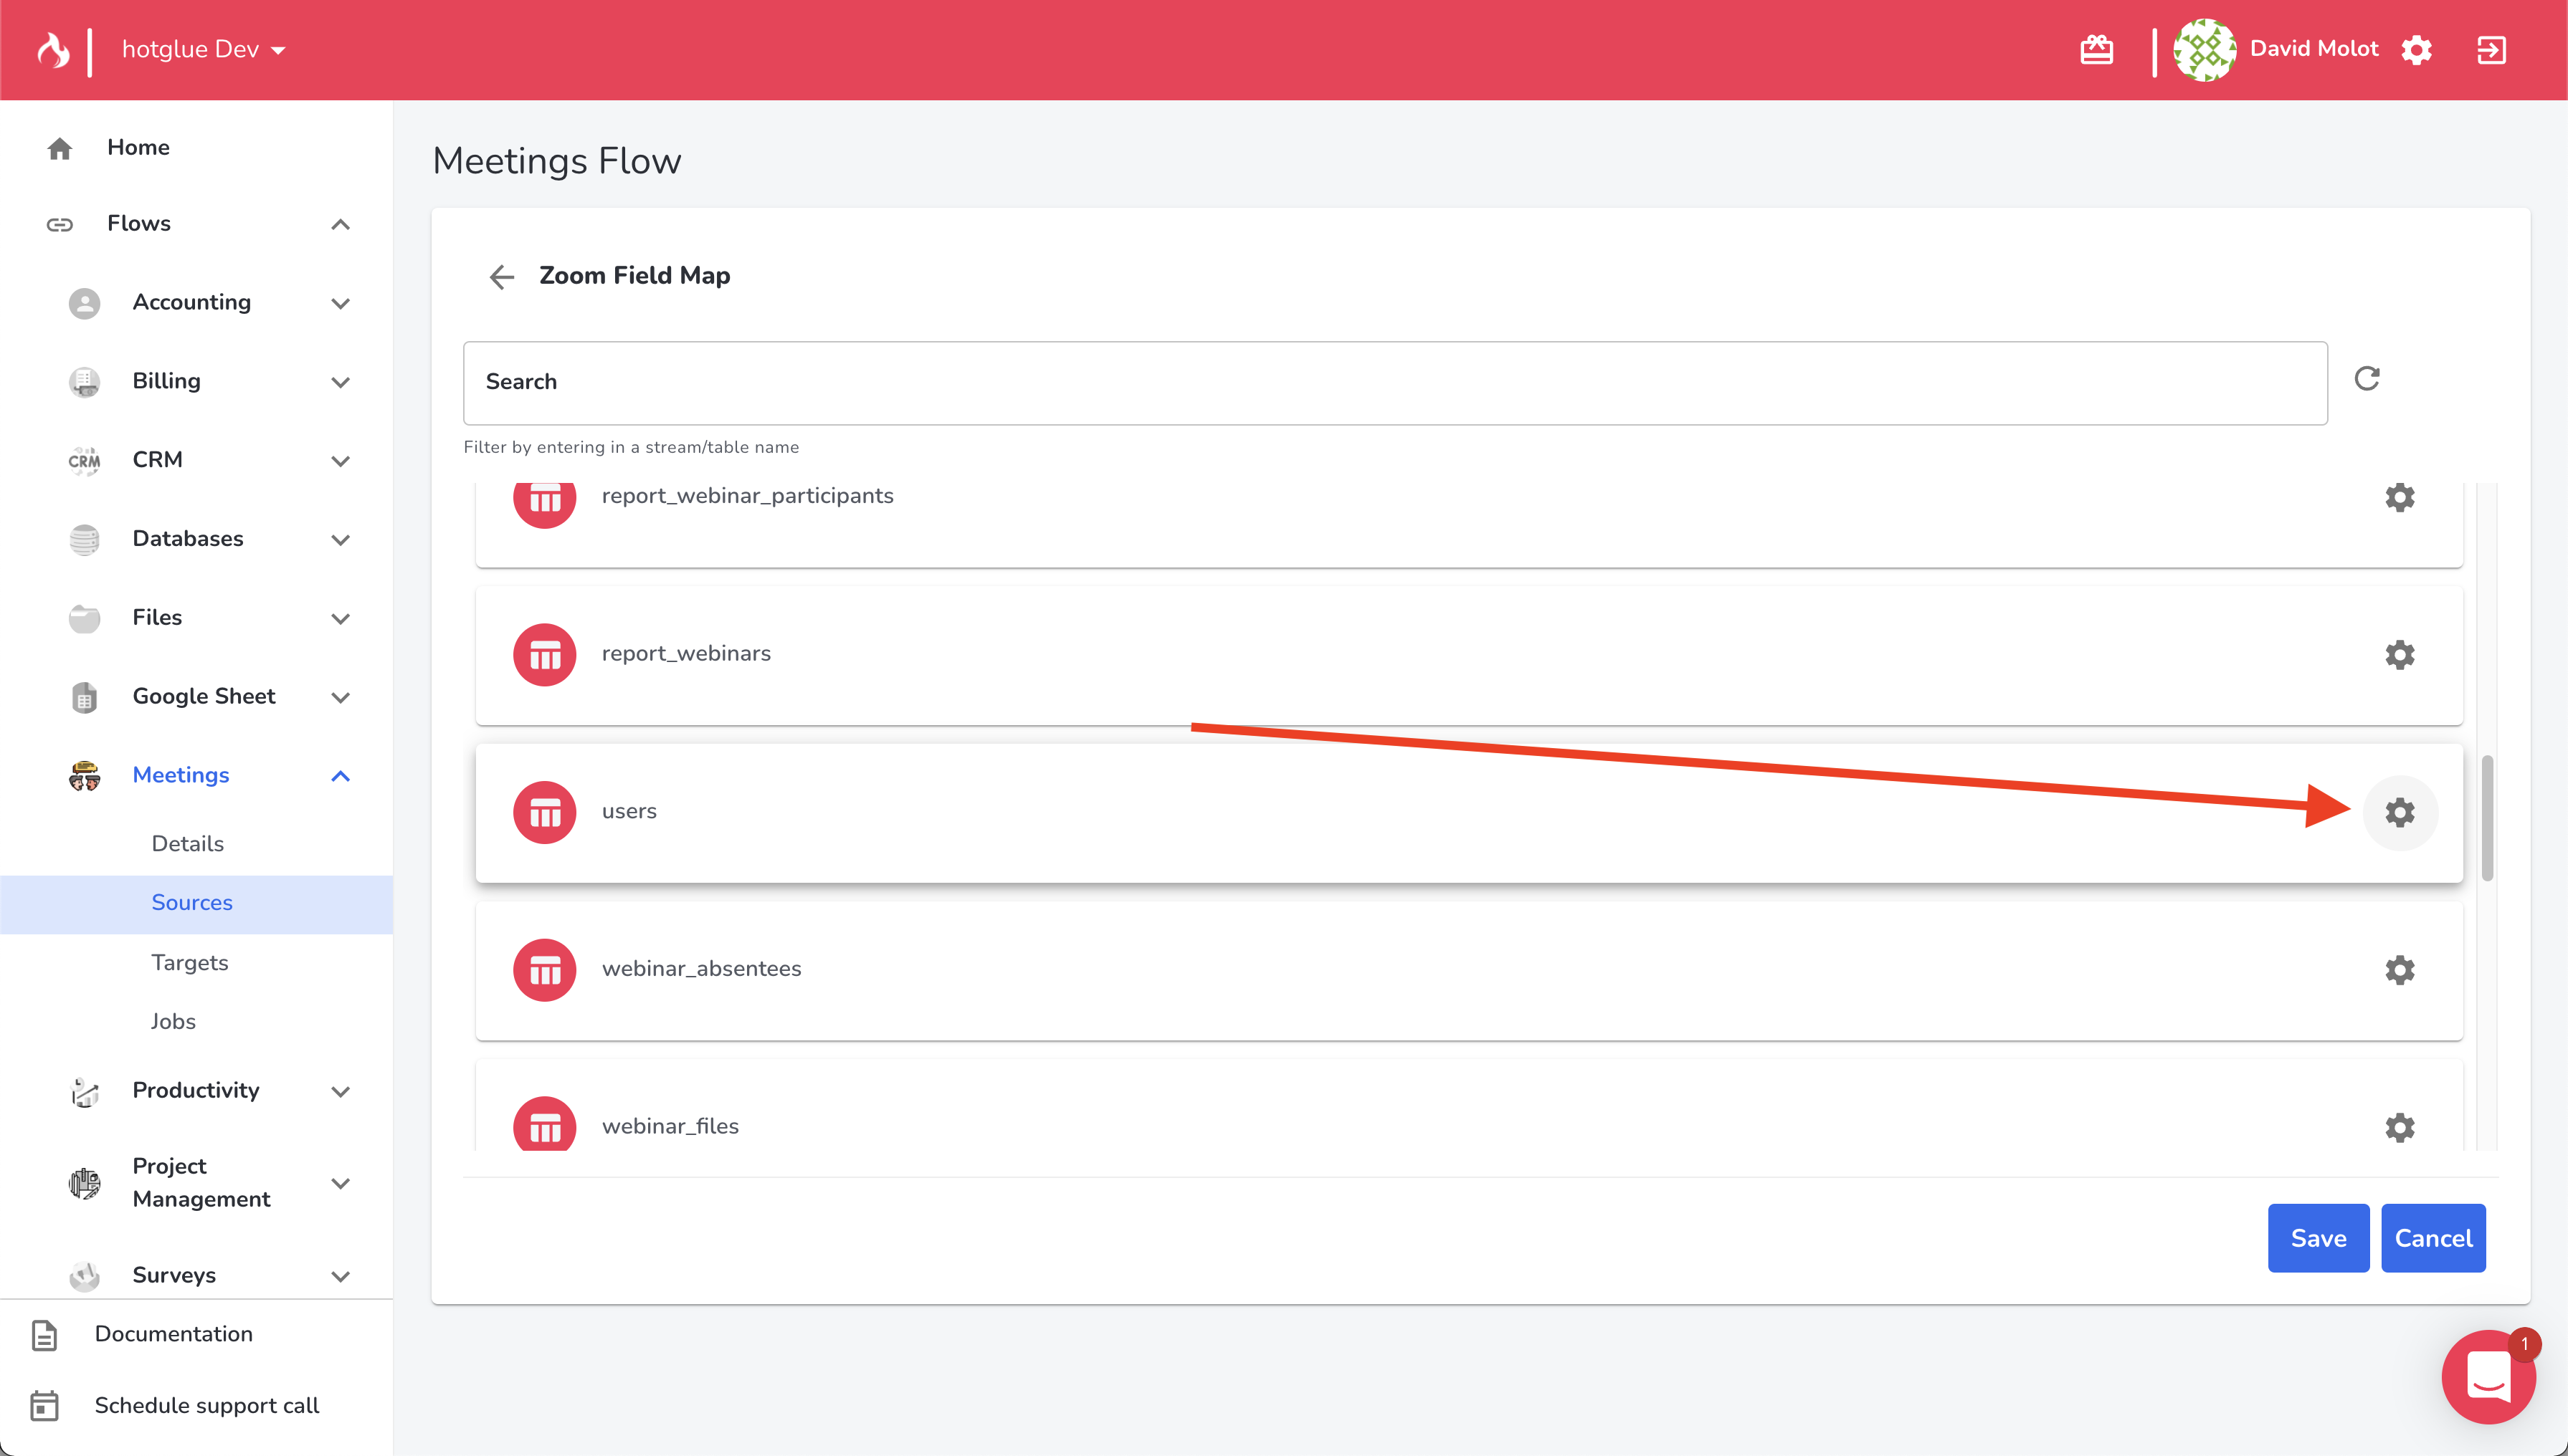Open Jobs under Meetings
Image resolution: width=2568 pixels, height=1456 pixels.
[173, 1021]
